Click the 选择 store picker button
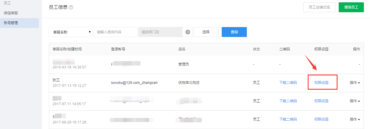This screenshot has height=129, width=370. click(206, 32)
